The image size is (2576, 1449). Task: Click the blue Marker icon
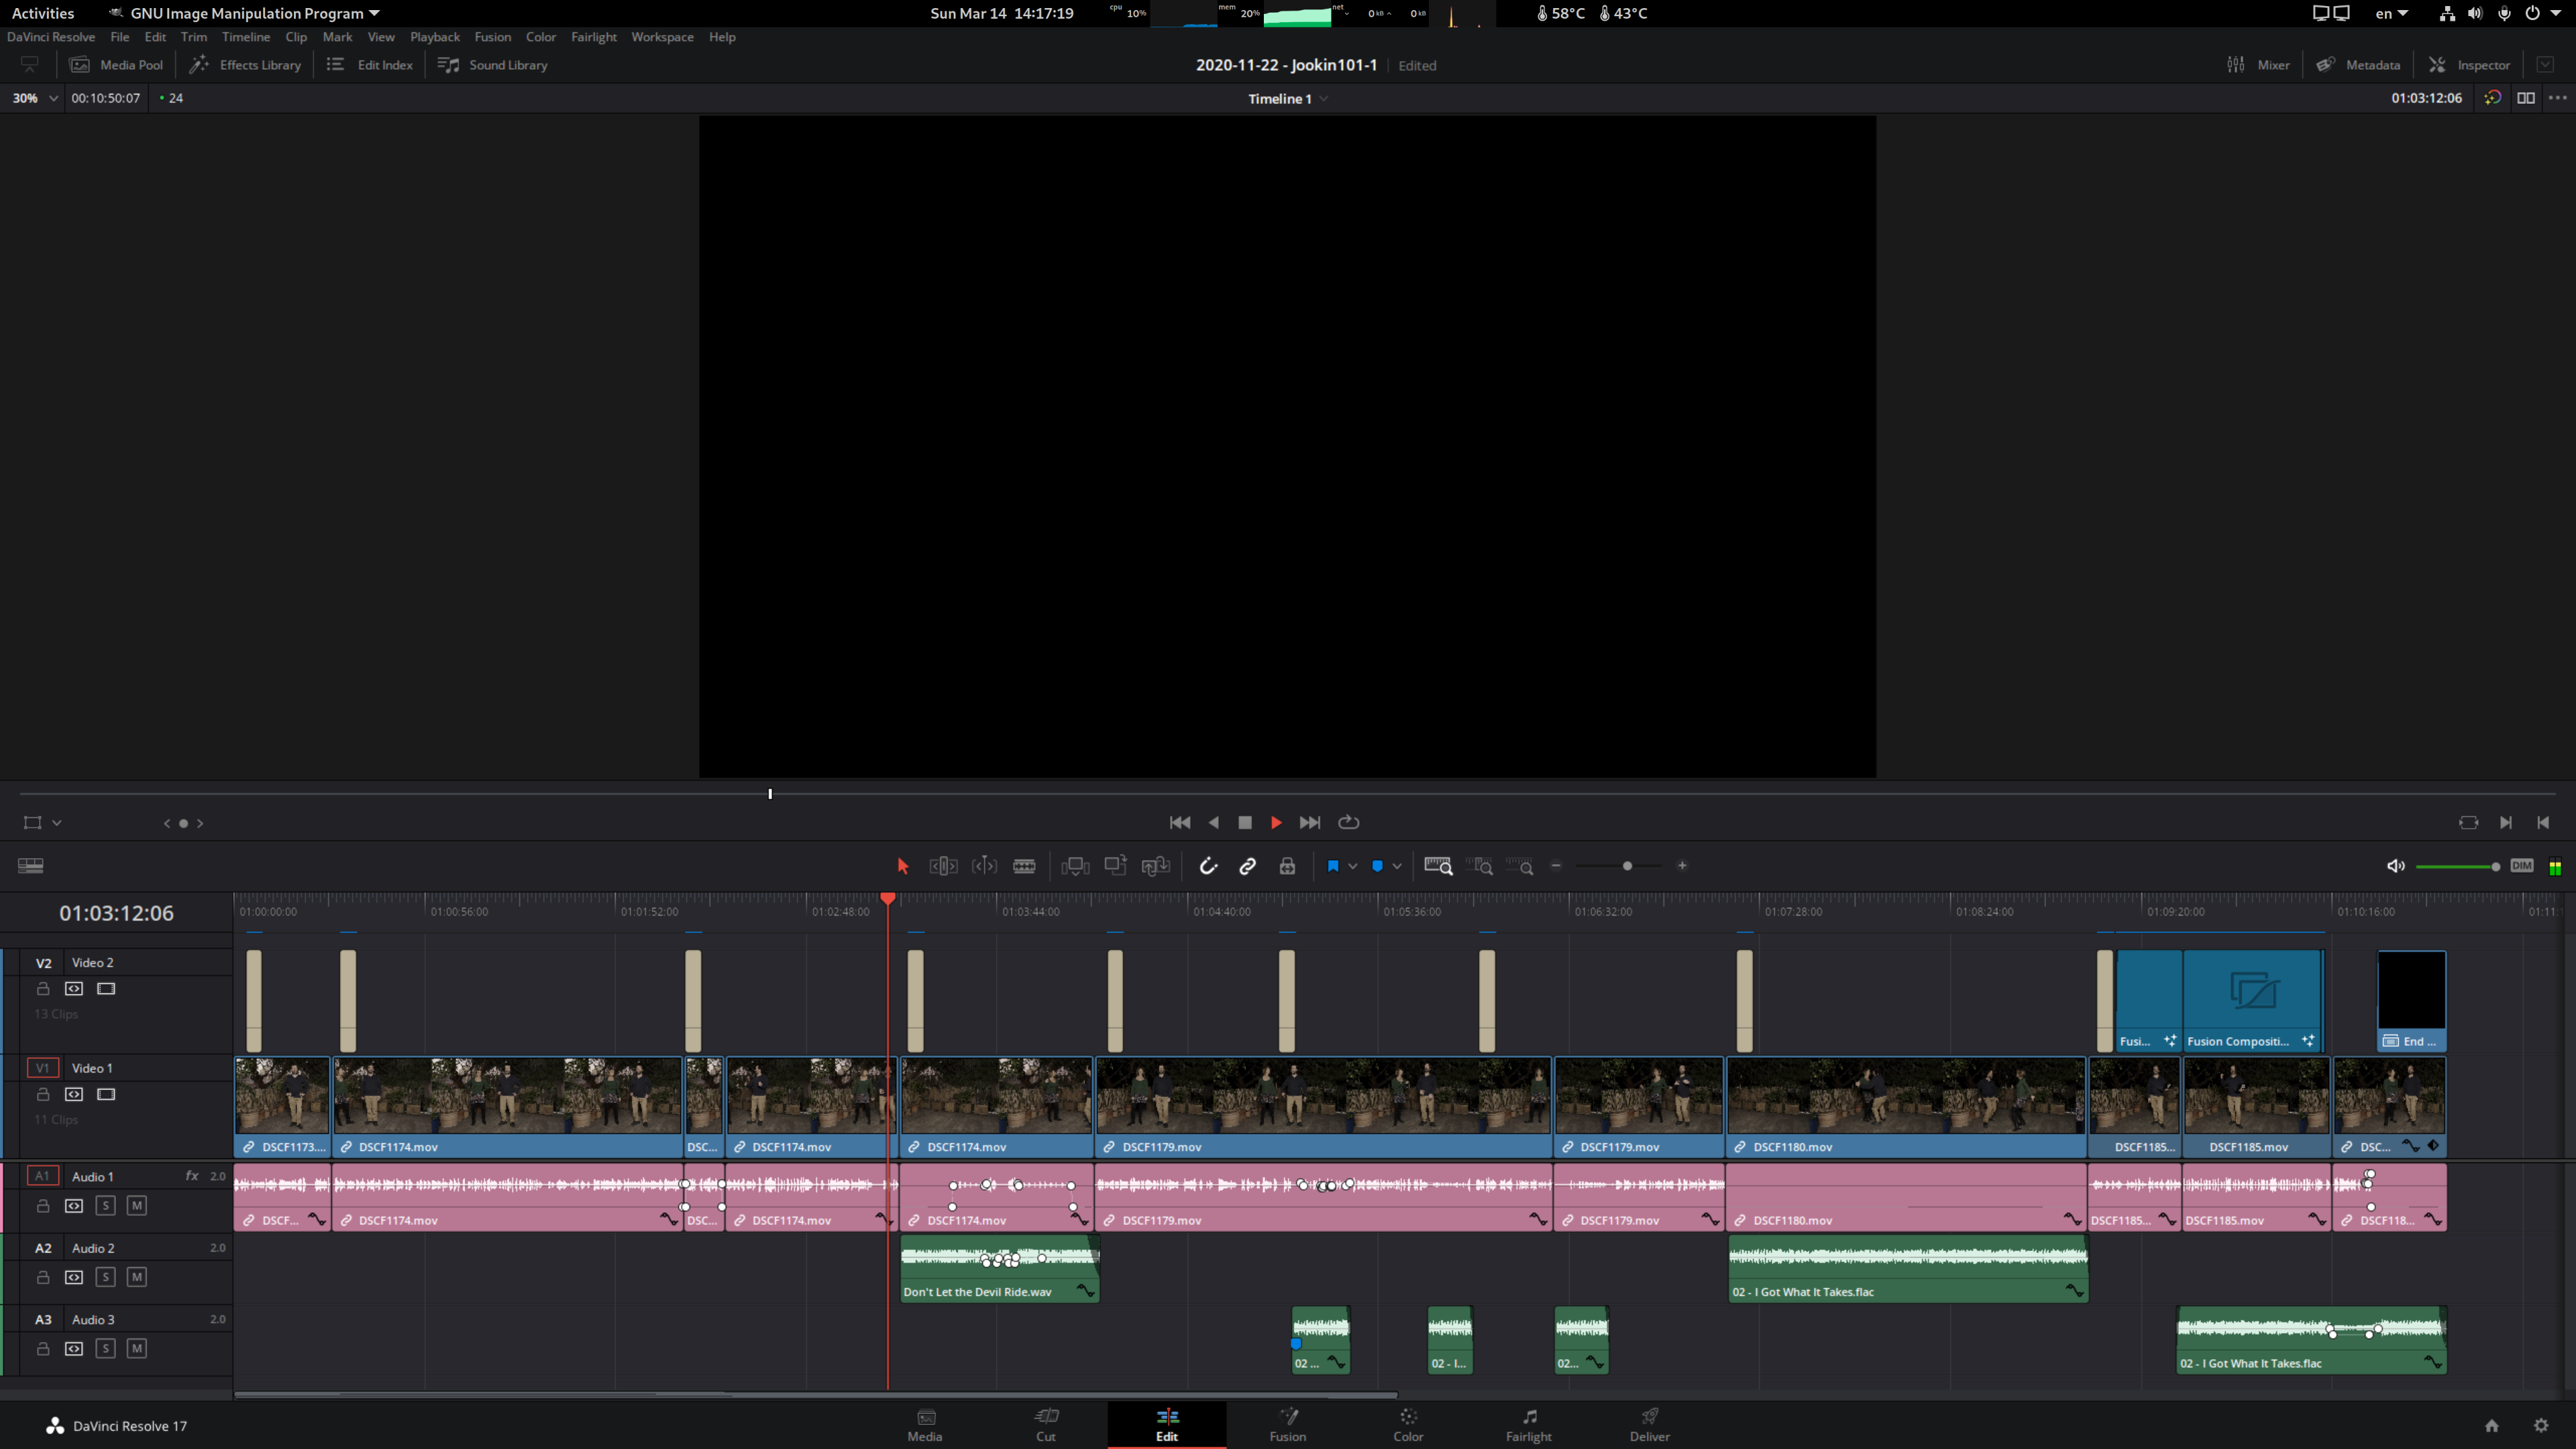[1377, 866]
